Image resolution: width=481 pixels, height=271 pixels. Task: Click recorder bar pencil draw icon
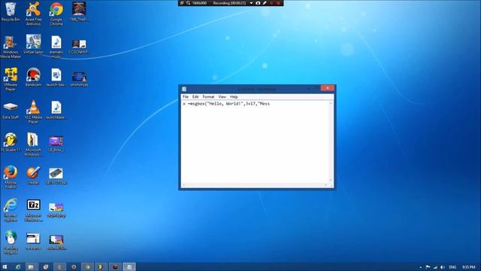265,3
